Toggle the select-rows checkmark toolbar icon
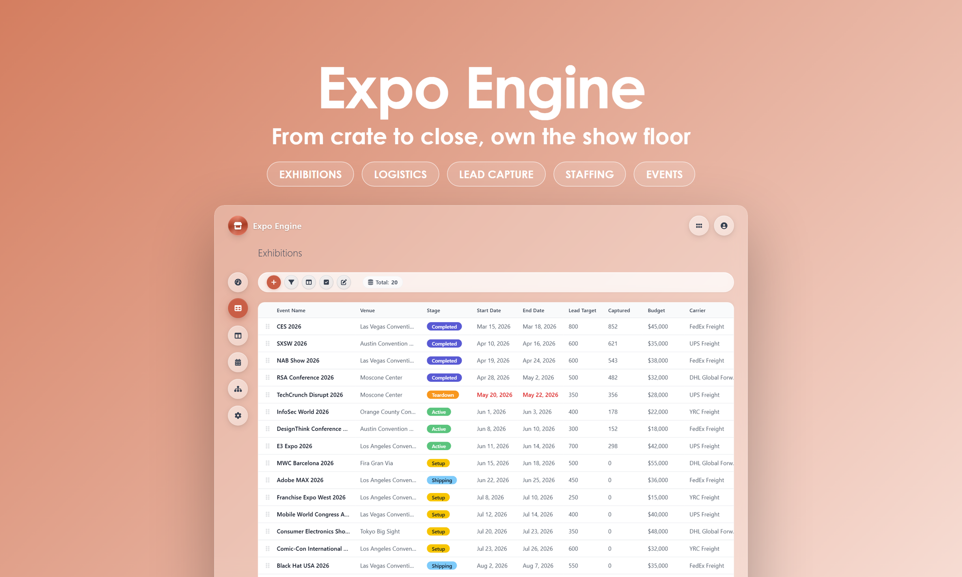This screenshot has width=962, height=577. (326, 282)
